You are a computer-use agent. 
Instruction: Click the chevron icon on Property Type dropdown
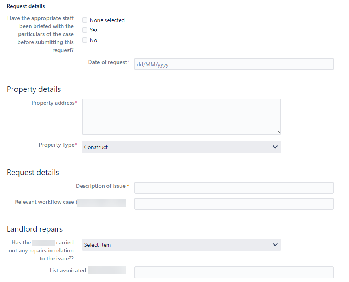click(x=275, y=147)
